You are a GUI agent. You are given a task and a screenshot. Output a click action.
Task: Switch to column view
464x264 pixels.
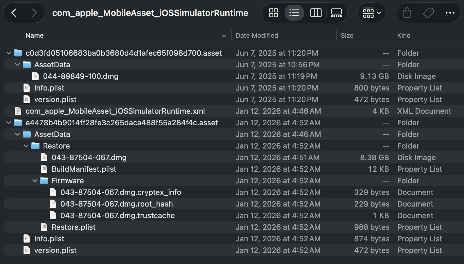pyautogui.click(x=316, y=13)
